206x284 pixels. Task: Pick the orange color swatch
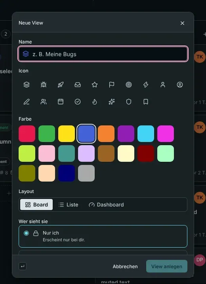coord(106,133)
